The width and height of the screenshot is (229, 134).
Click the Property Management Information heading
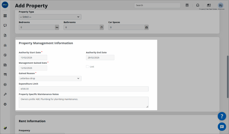(x=46, y=43)
